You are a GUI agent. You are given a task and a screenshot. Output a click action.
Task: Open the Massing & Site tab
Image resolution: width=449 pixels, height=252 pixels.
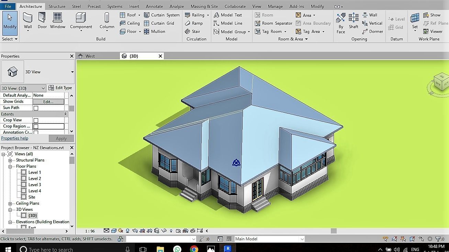click(x=204, y=7)
